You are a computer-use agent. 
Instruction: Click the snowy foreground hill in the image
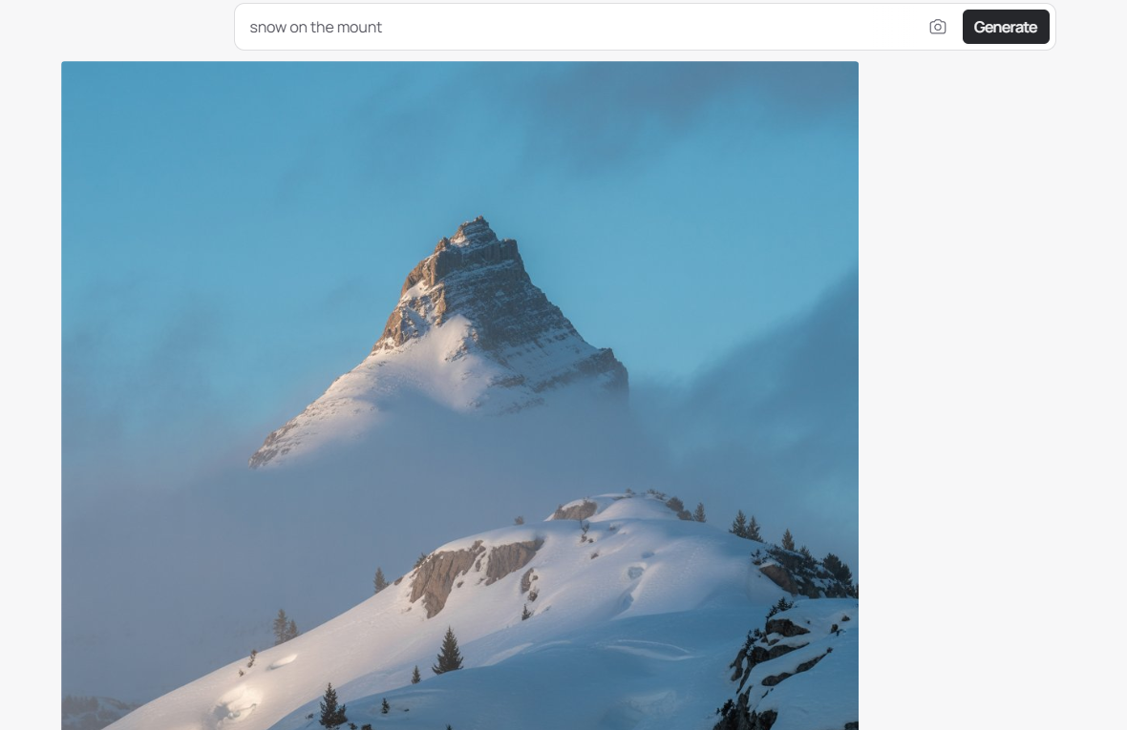pos(503,624)
